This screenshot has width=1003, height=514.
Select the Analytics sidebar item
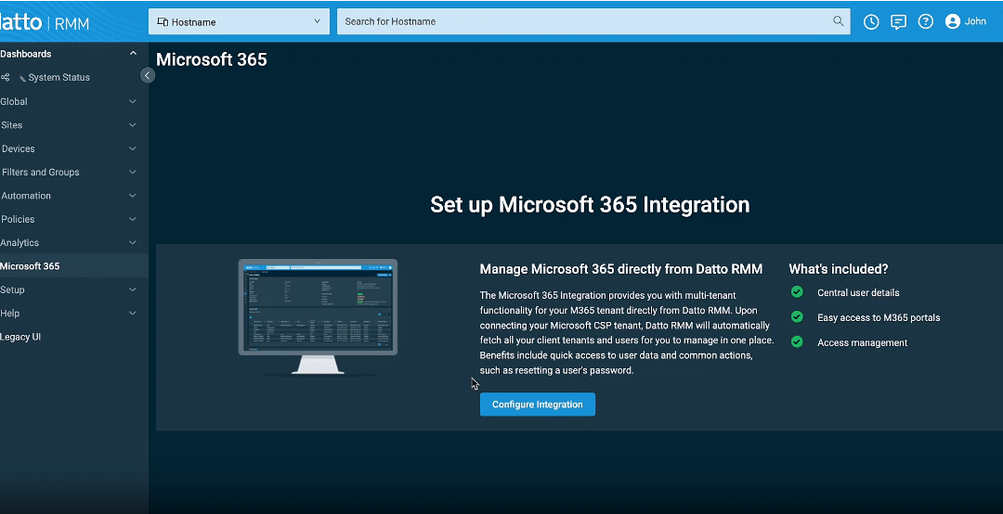pyautogui.click(x=20, y=243)
